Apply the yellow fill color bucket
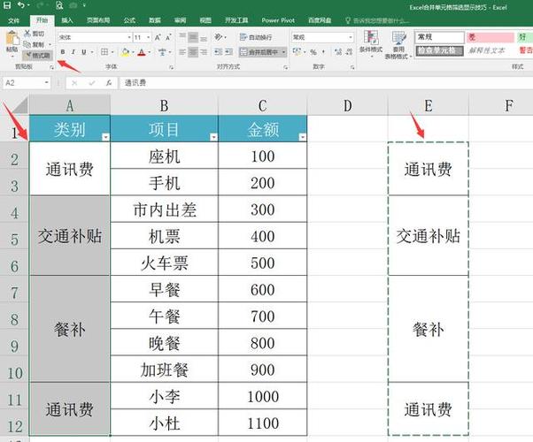The image size is (533, 442). (125, 52)
